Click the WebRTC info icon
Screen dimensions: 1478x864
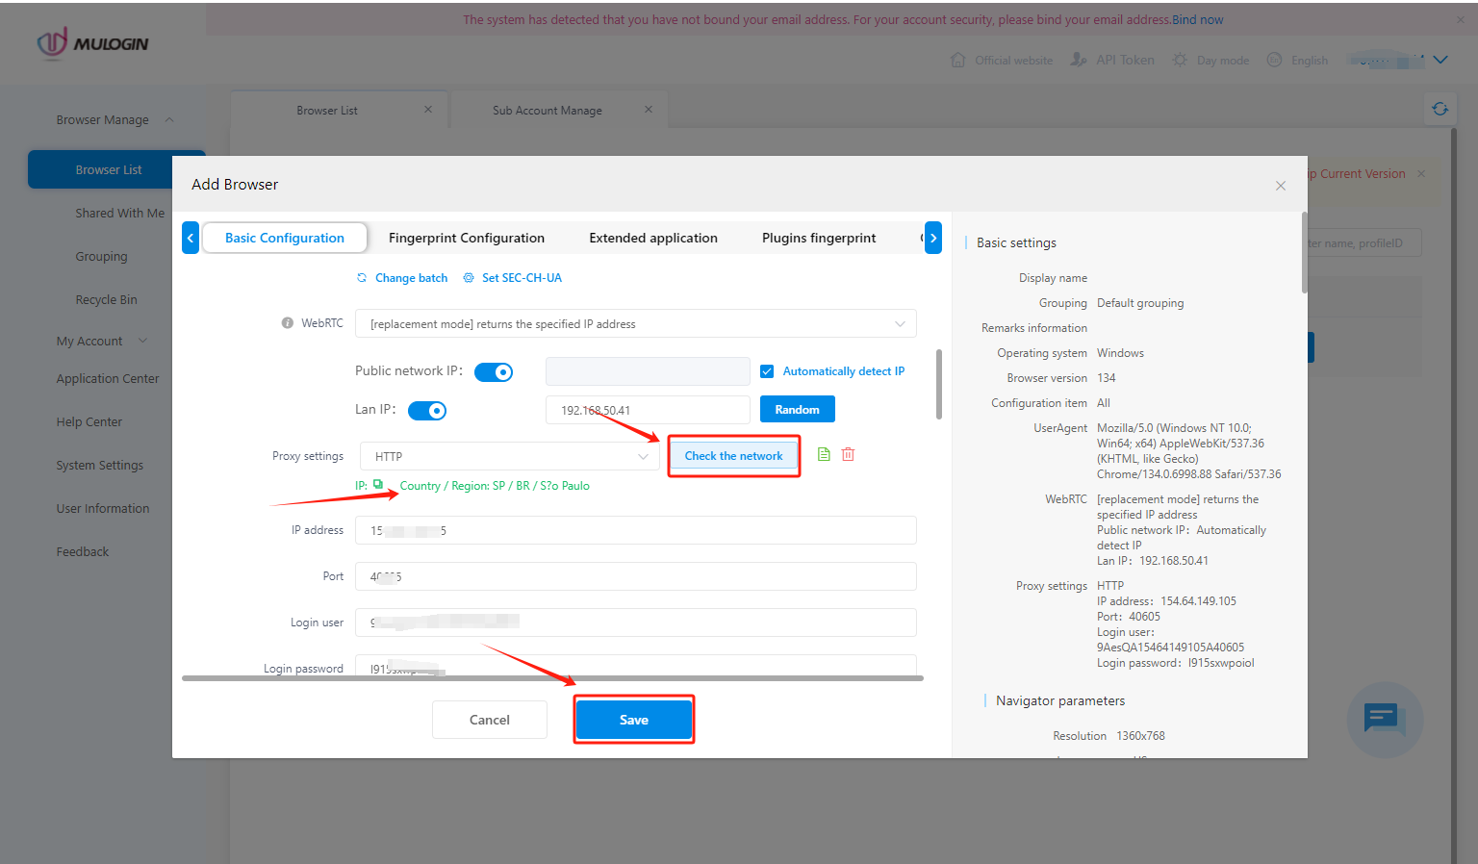287,323
